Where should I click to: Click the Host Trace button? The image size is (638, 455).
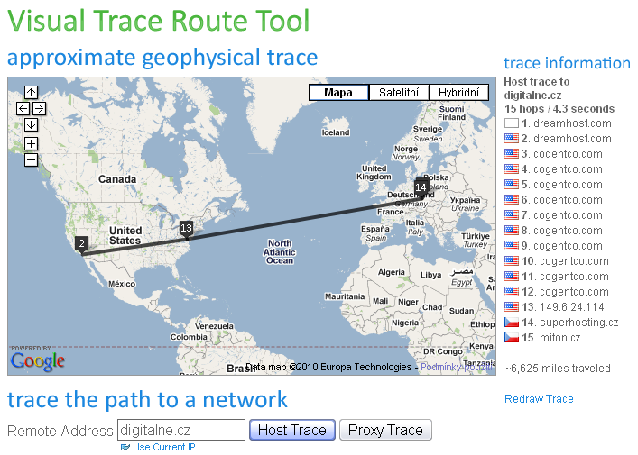click(292, 430)
